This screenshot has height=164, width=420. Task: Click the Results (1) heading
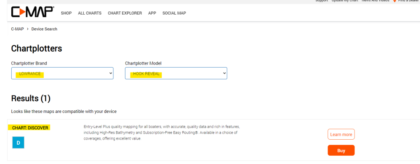[x=31, y=99]
